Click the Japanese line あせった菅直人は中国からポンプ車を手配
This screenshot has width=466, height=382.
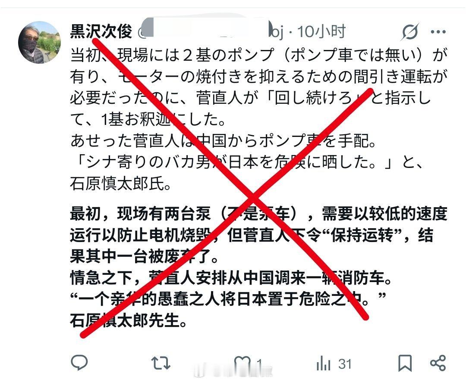tap(223, 141)
